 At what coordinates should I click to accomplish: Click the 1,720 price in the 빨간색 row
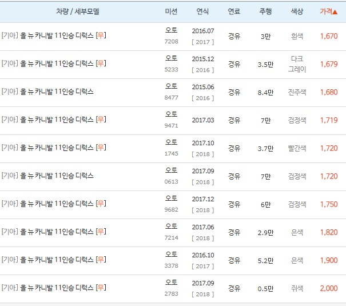point(329,148)
